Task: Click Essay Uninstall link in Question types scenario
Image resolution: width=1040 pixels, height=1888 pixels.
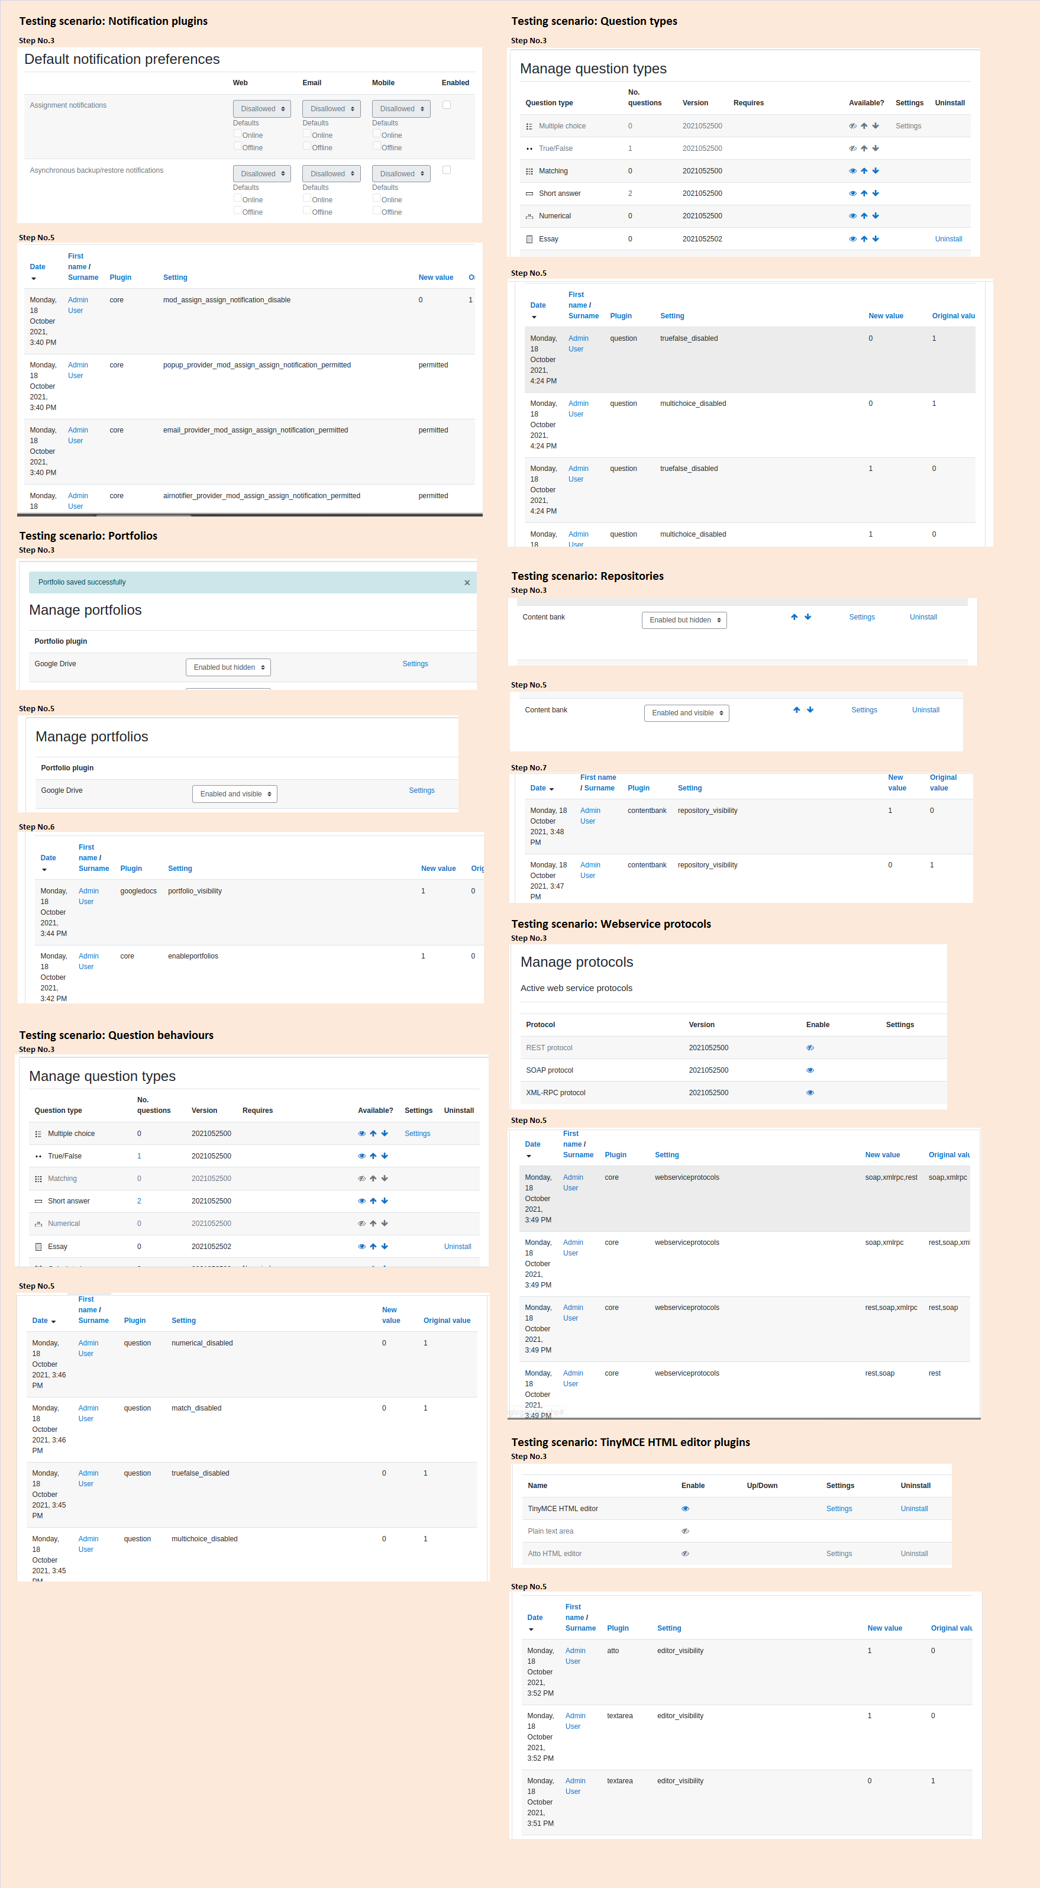Action: click(x=948, y=239)
